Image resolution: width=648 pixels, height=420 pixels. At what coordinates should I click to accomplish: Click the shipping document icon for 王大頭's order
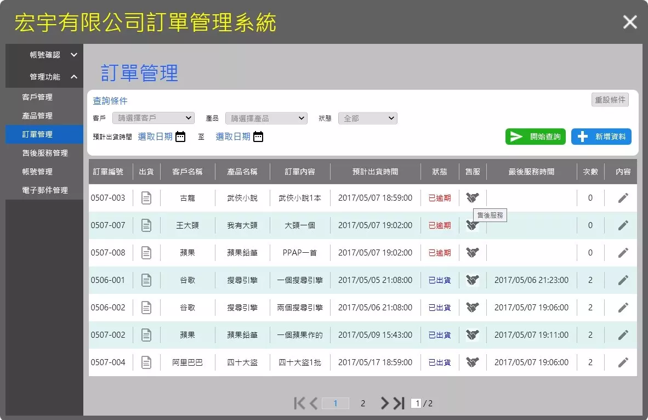pyautogui.click(x=146, y=225)
